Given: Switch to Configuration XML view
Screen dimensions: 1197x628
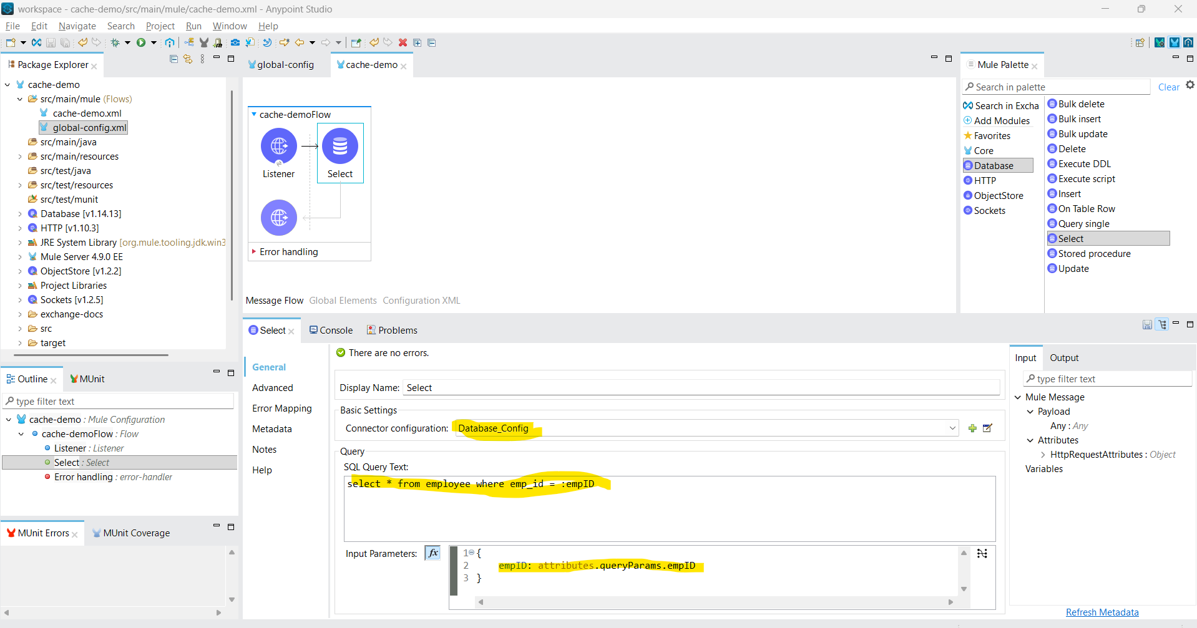Looking at the screenshot, I should click(421, 301).
